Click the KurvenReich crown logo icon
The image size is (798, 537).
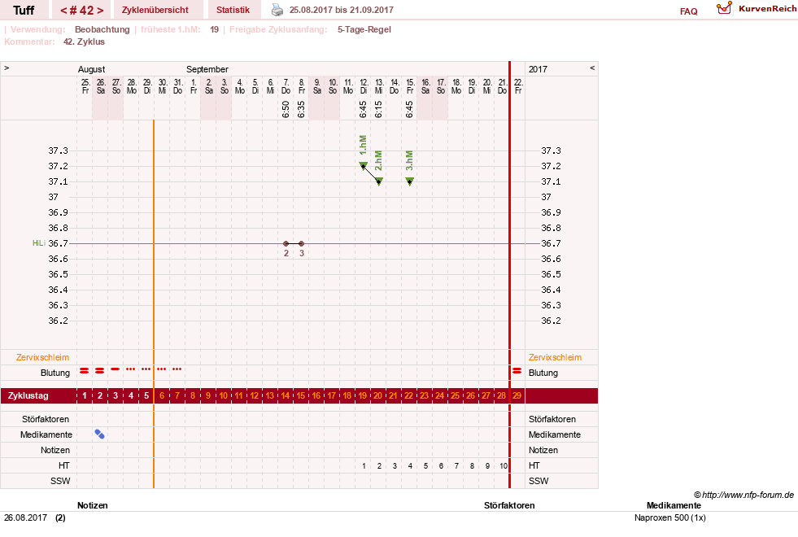click(x=724, y=9)
